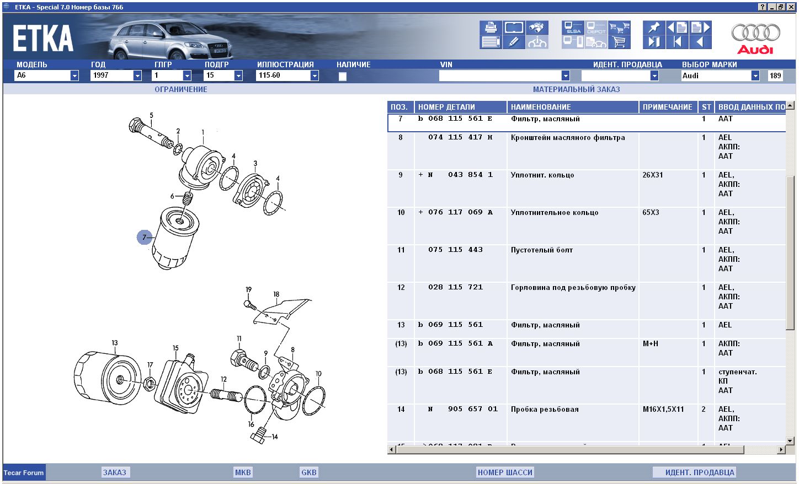This screenshot has width=799, height=484.
Task: Select part number 028 115 721
Action: click(x=455, y=287)
